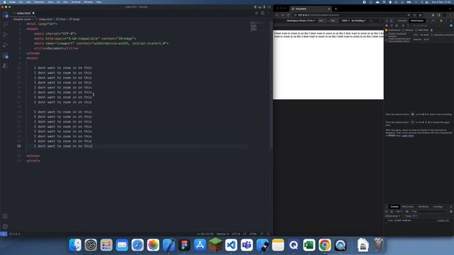Screen dimensions: 454x255
Task: Open Minecraft from the Dock
Action: pos(216,245)
